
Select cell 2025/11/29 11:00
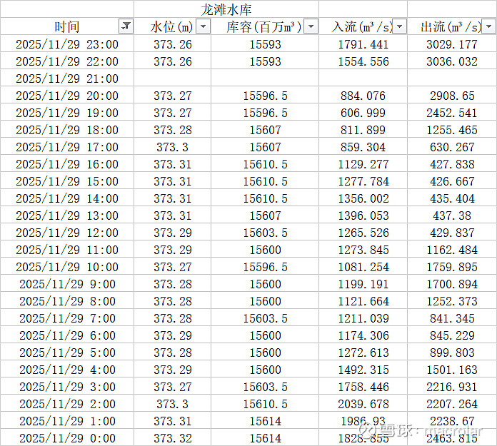[67, 249]
